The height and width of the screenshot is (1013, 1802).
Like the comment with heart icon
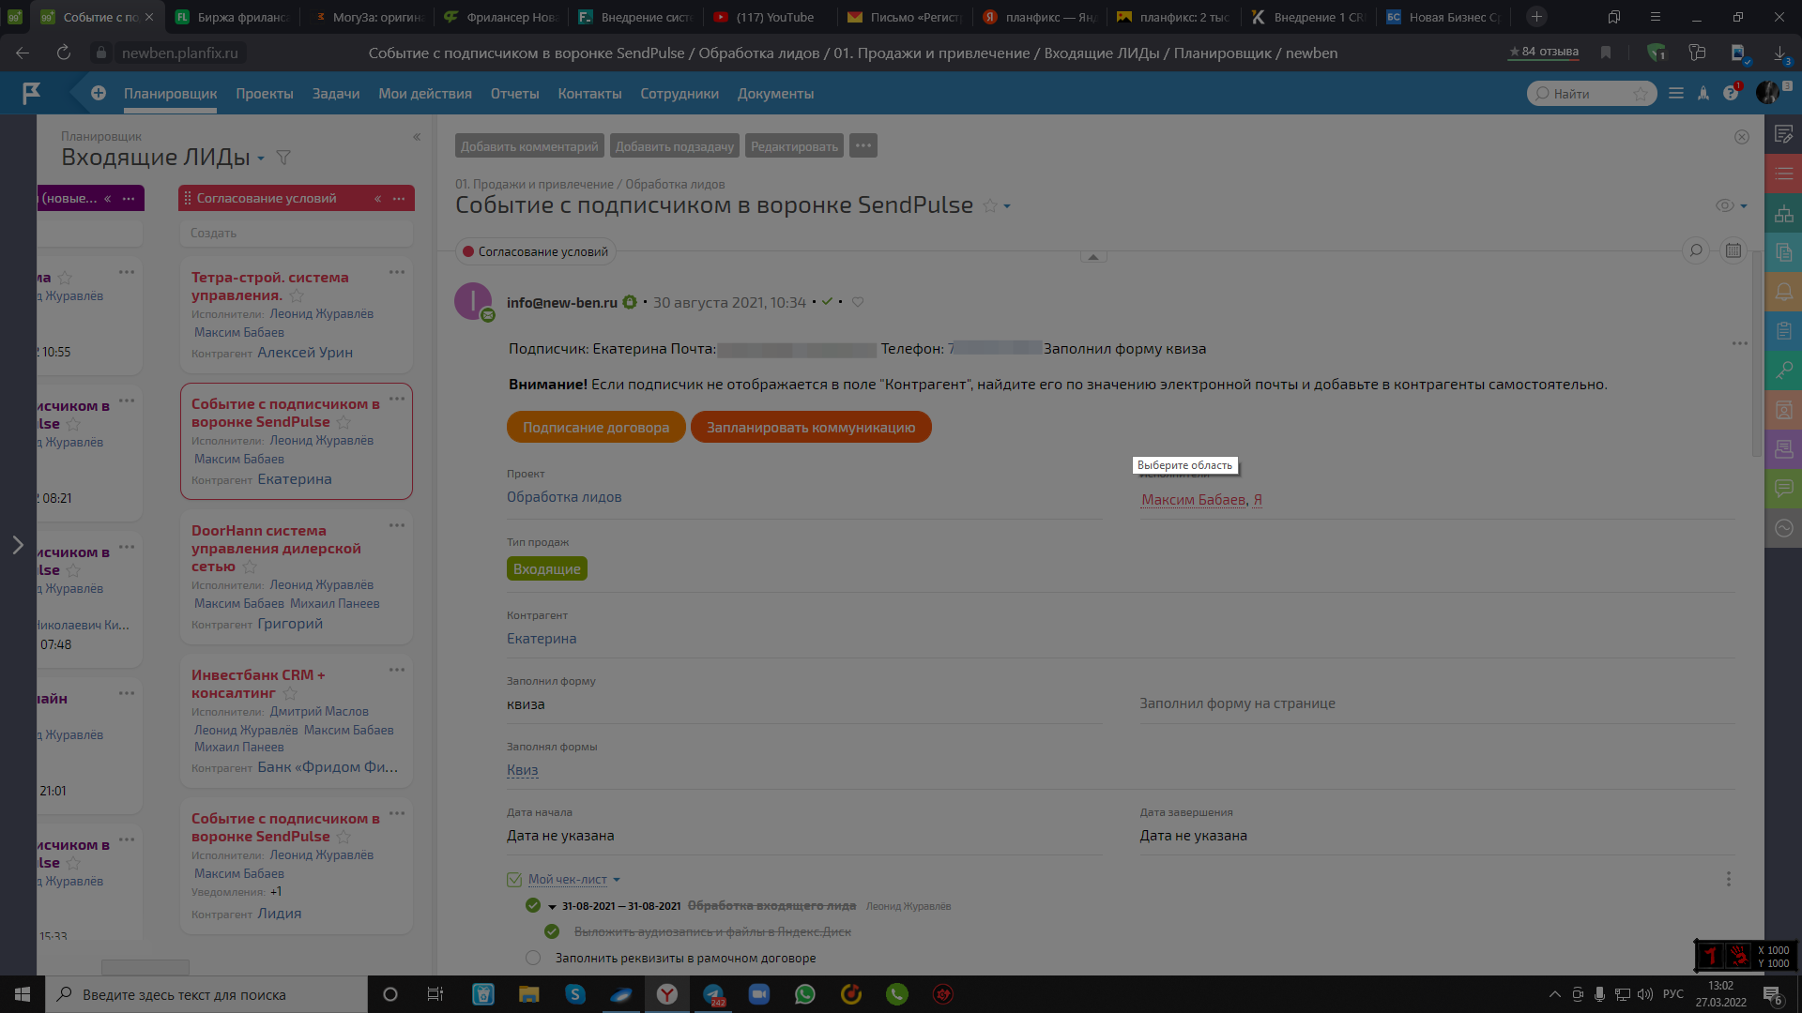tap(858, 302)
